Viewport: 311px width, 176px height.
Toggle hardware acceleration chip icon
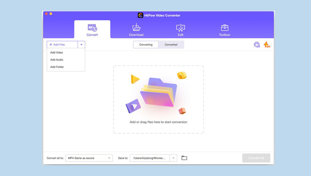point(257,45)
